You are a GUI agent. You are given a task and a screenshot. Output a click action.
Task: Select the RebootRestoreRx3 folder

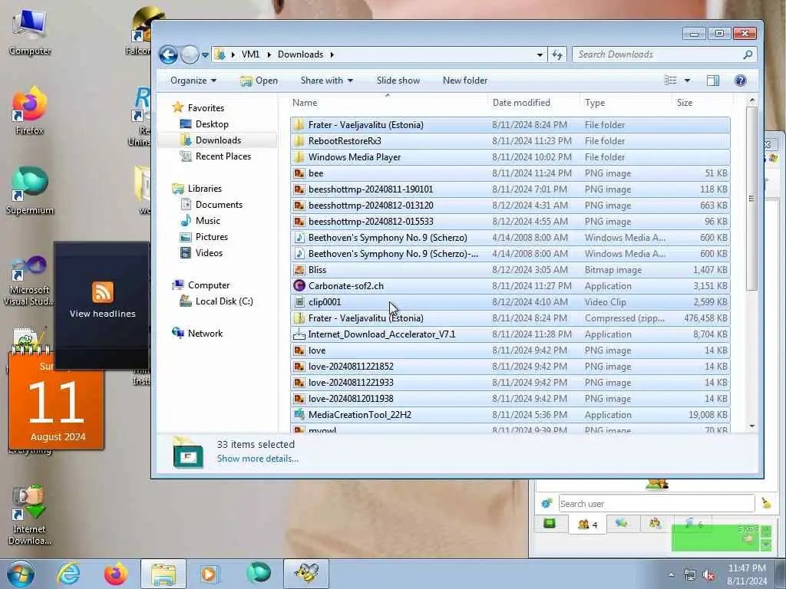(x=510, y=141)
